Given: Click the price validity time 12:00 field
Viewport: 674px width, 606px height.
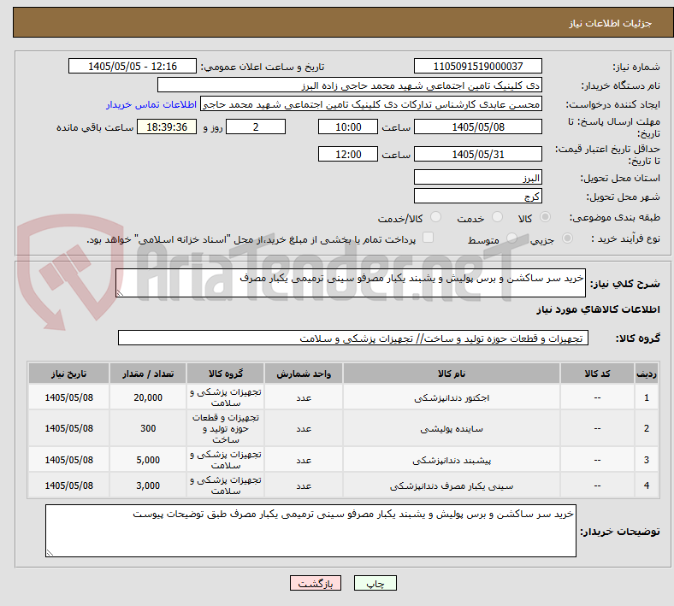Looking at the screenshot, I should click(x=348, y=154).
